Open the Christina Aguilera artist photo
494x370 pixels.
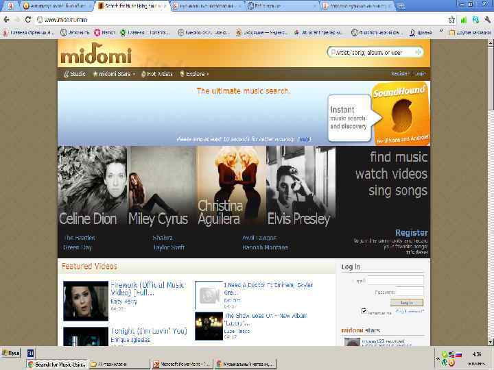tap(232, 186)
